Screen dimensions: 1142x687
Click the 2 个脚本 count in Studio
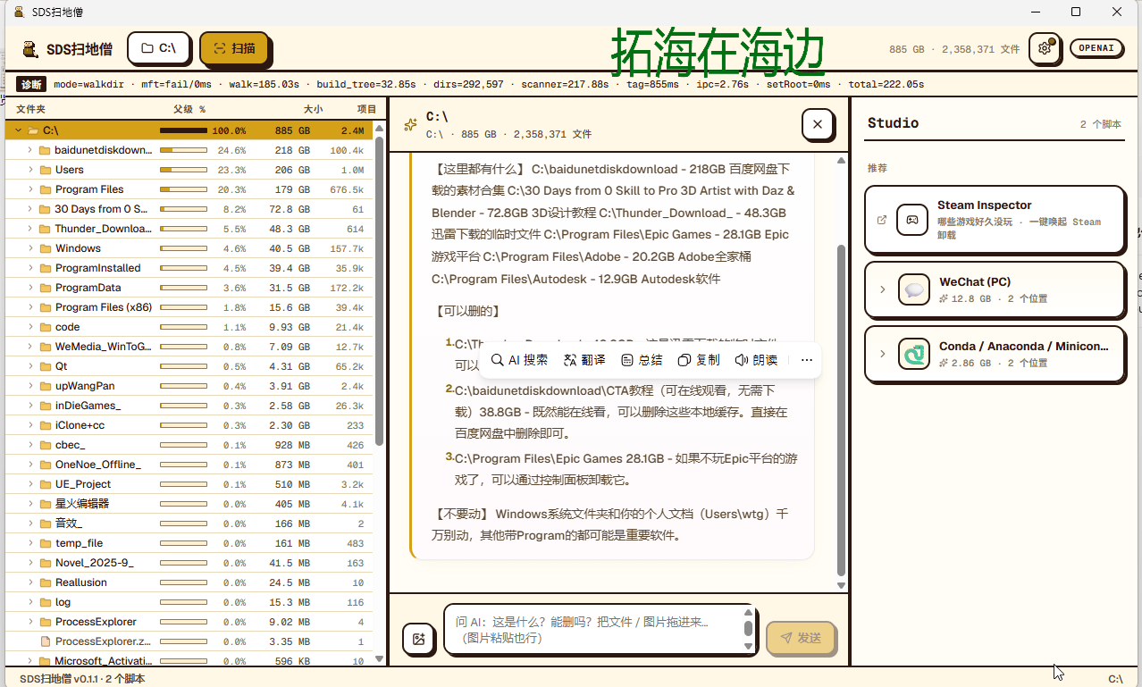[x=1101, y=124]
